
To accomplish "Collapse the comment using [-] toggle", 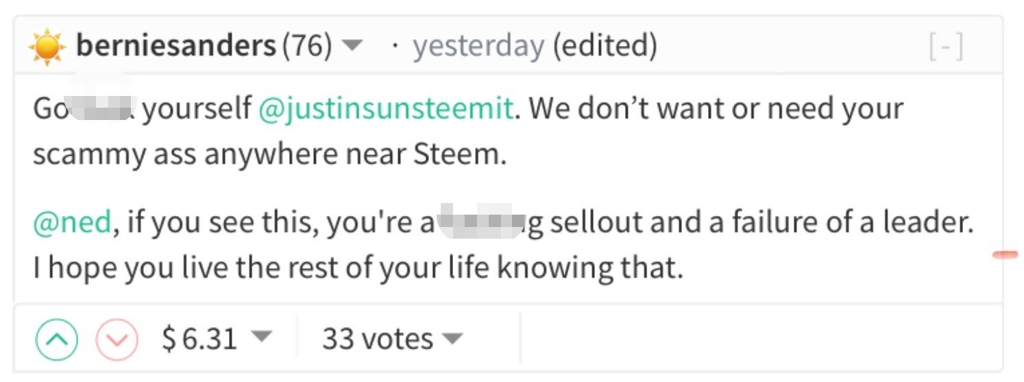I will coord(946,47).
